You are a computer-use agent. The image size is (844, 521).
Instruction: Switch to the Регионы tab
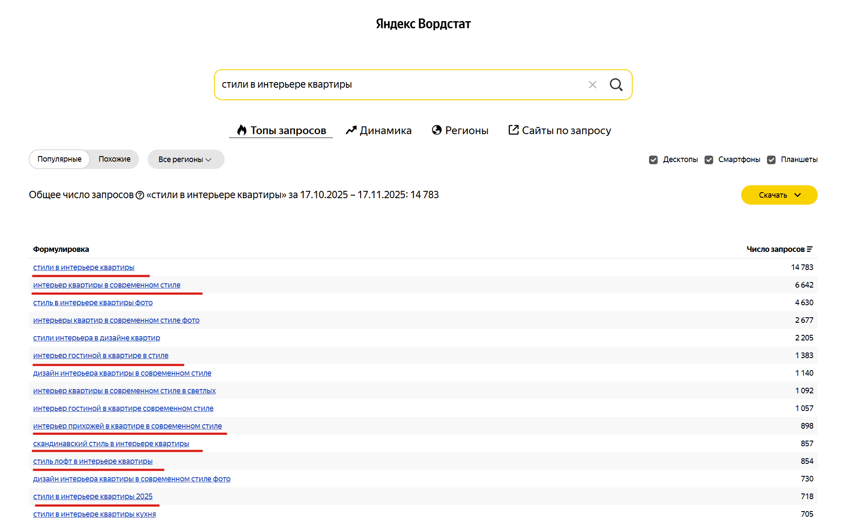click(x=467, y=130)
